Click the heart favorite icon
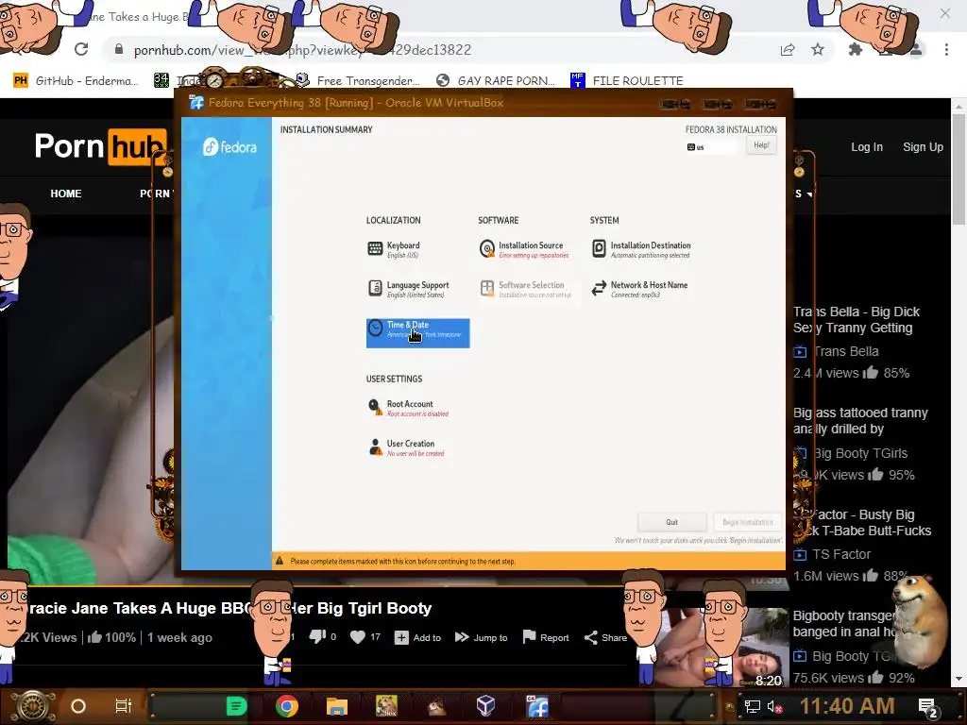This screenshot has height=725, width=967. click(358, 637)
